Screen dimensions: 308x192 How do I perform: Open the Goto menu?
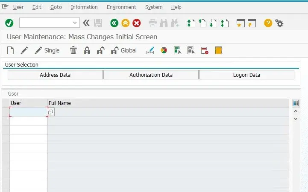click(56, 7)
